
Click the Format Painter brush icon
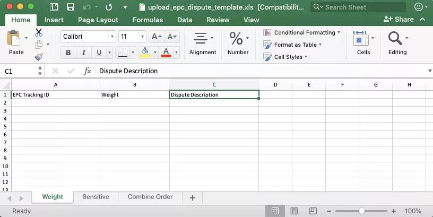click(39, 57)
